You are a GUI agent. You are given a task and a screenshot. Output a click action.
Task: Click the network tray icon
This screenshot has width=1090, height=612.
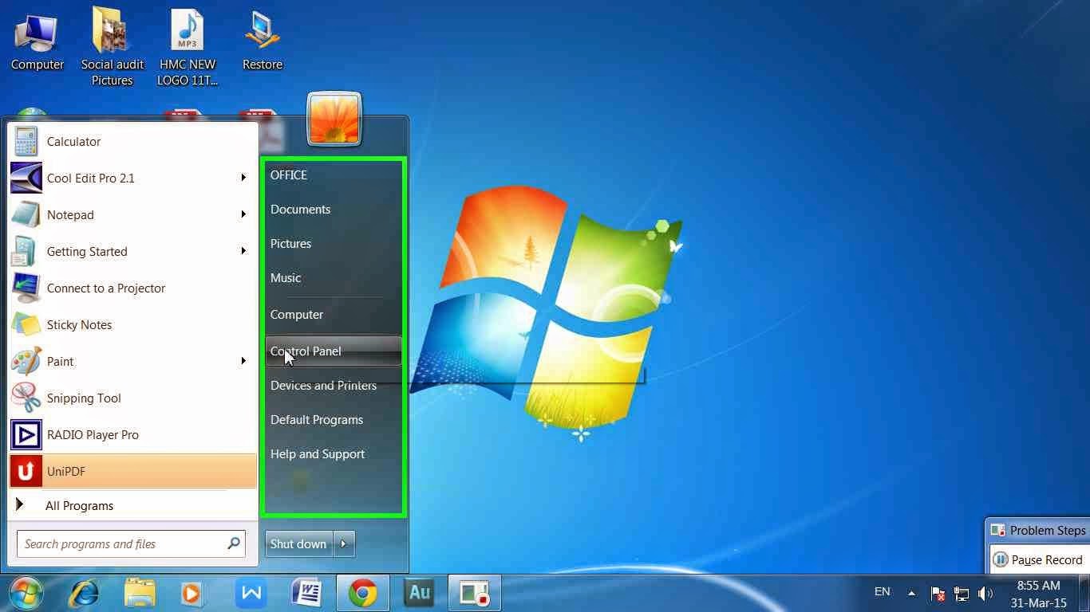[x=962, y=594]
